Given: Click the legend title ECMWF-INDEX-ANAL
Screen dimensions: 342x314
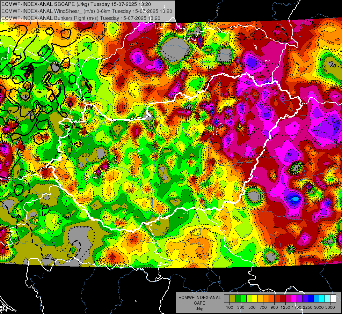Looking at the screenshot, I should click(200, 298).
